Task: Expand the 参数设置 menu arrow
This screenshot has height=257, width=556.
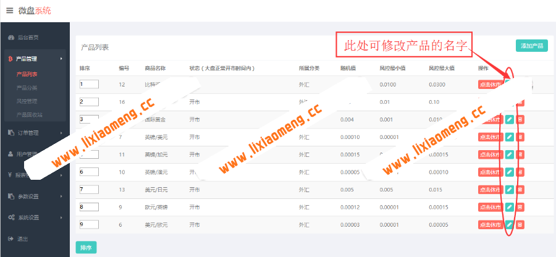Action: 61,196
